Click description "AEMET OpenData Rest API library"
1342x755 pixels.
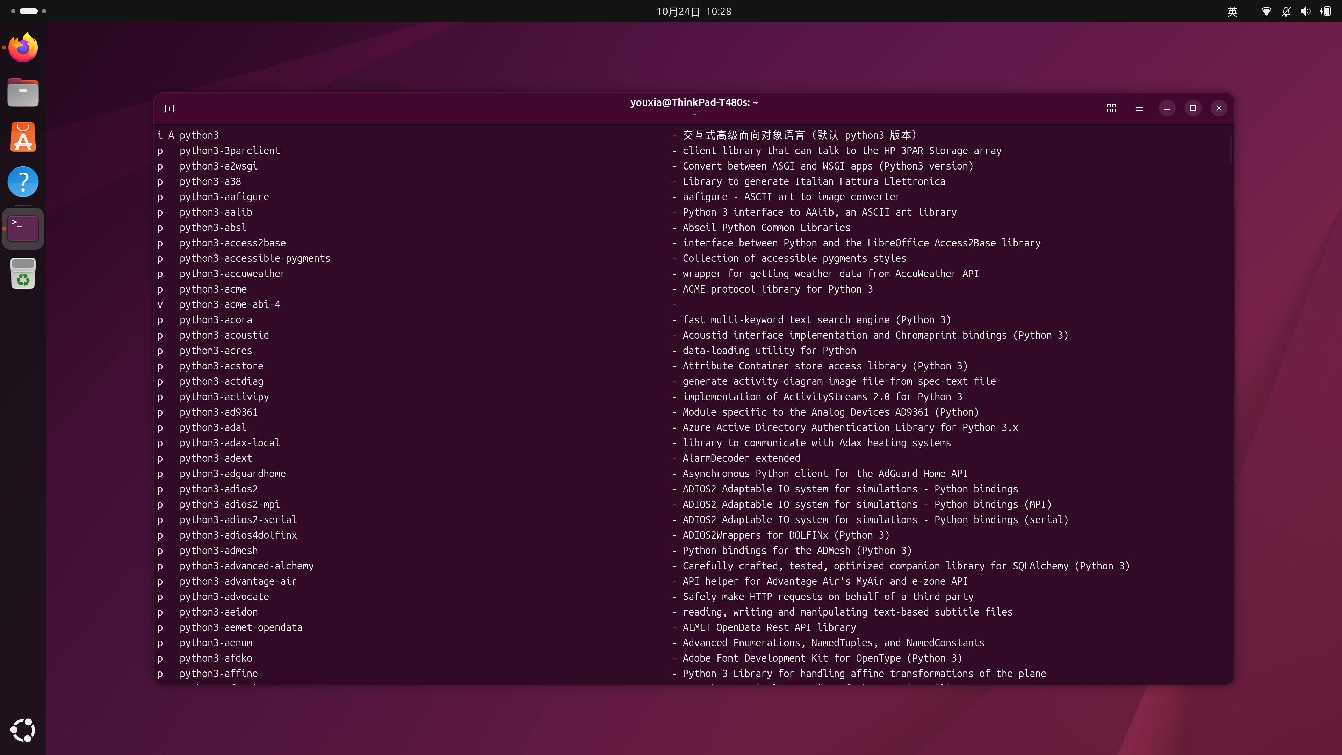click(769, 627)
